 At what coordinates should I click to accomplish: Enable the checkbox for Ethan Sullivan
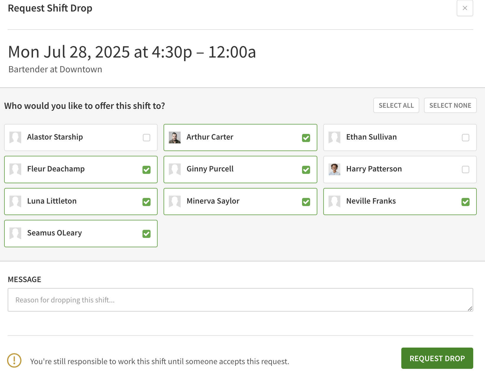pyautogui.click(x=466, y=138)
